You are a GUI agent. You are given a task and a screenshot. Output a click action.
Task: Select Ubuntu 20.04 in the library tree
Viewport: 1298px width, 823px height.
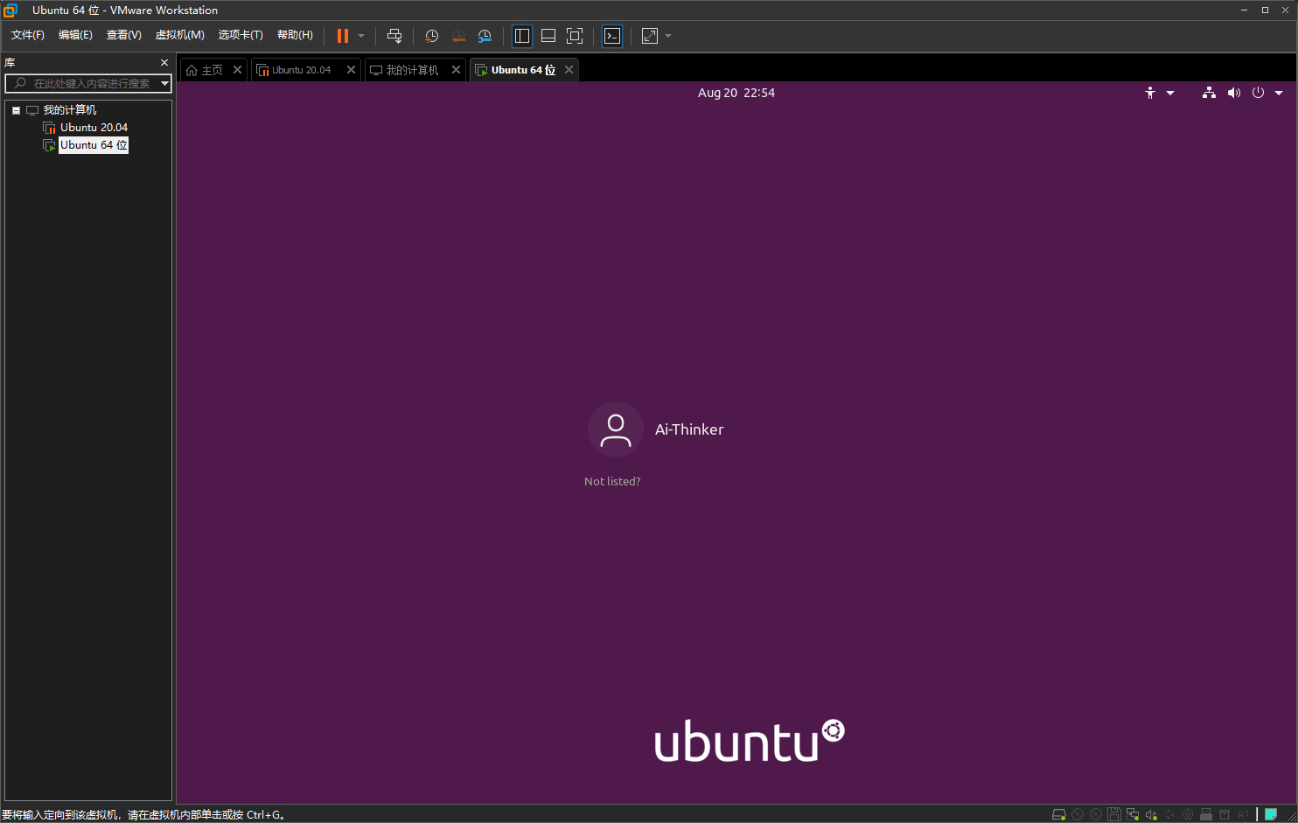click(x=94, y=128)
